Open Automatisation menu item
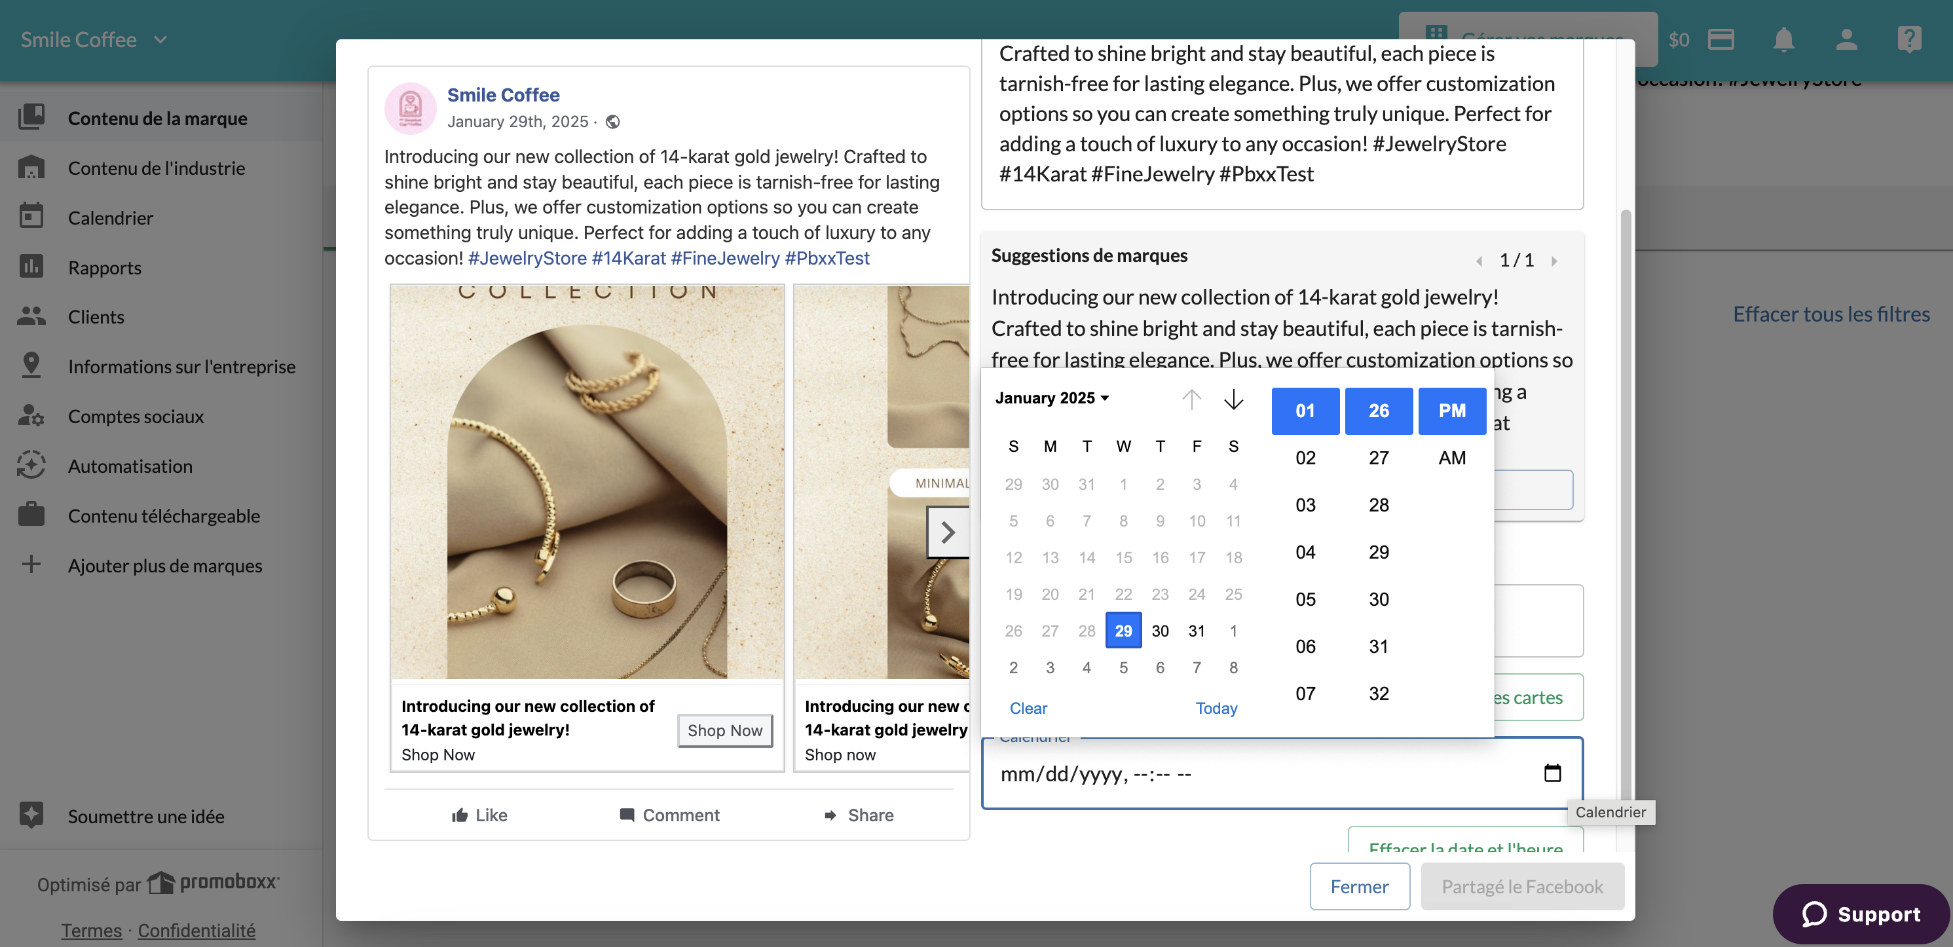 162,466
